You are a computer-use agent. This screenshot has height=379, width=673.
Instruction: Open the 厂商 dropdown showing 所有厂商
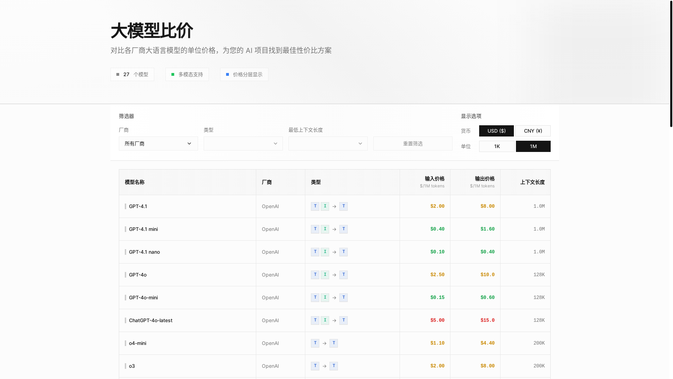click(158, 144)
